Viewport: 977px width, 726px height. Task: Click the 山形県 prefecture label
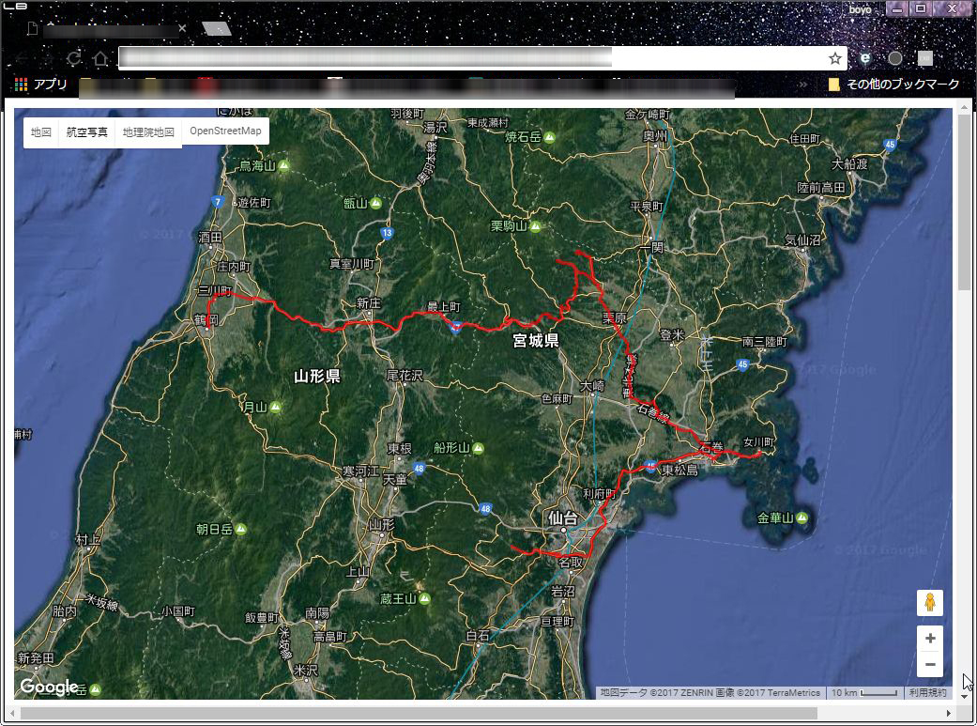click(317, 376)
